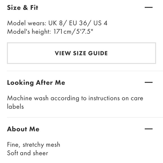Click the words 'care' in washing instructions

click(x=137, y=98)
